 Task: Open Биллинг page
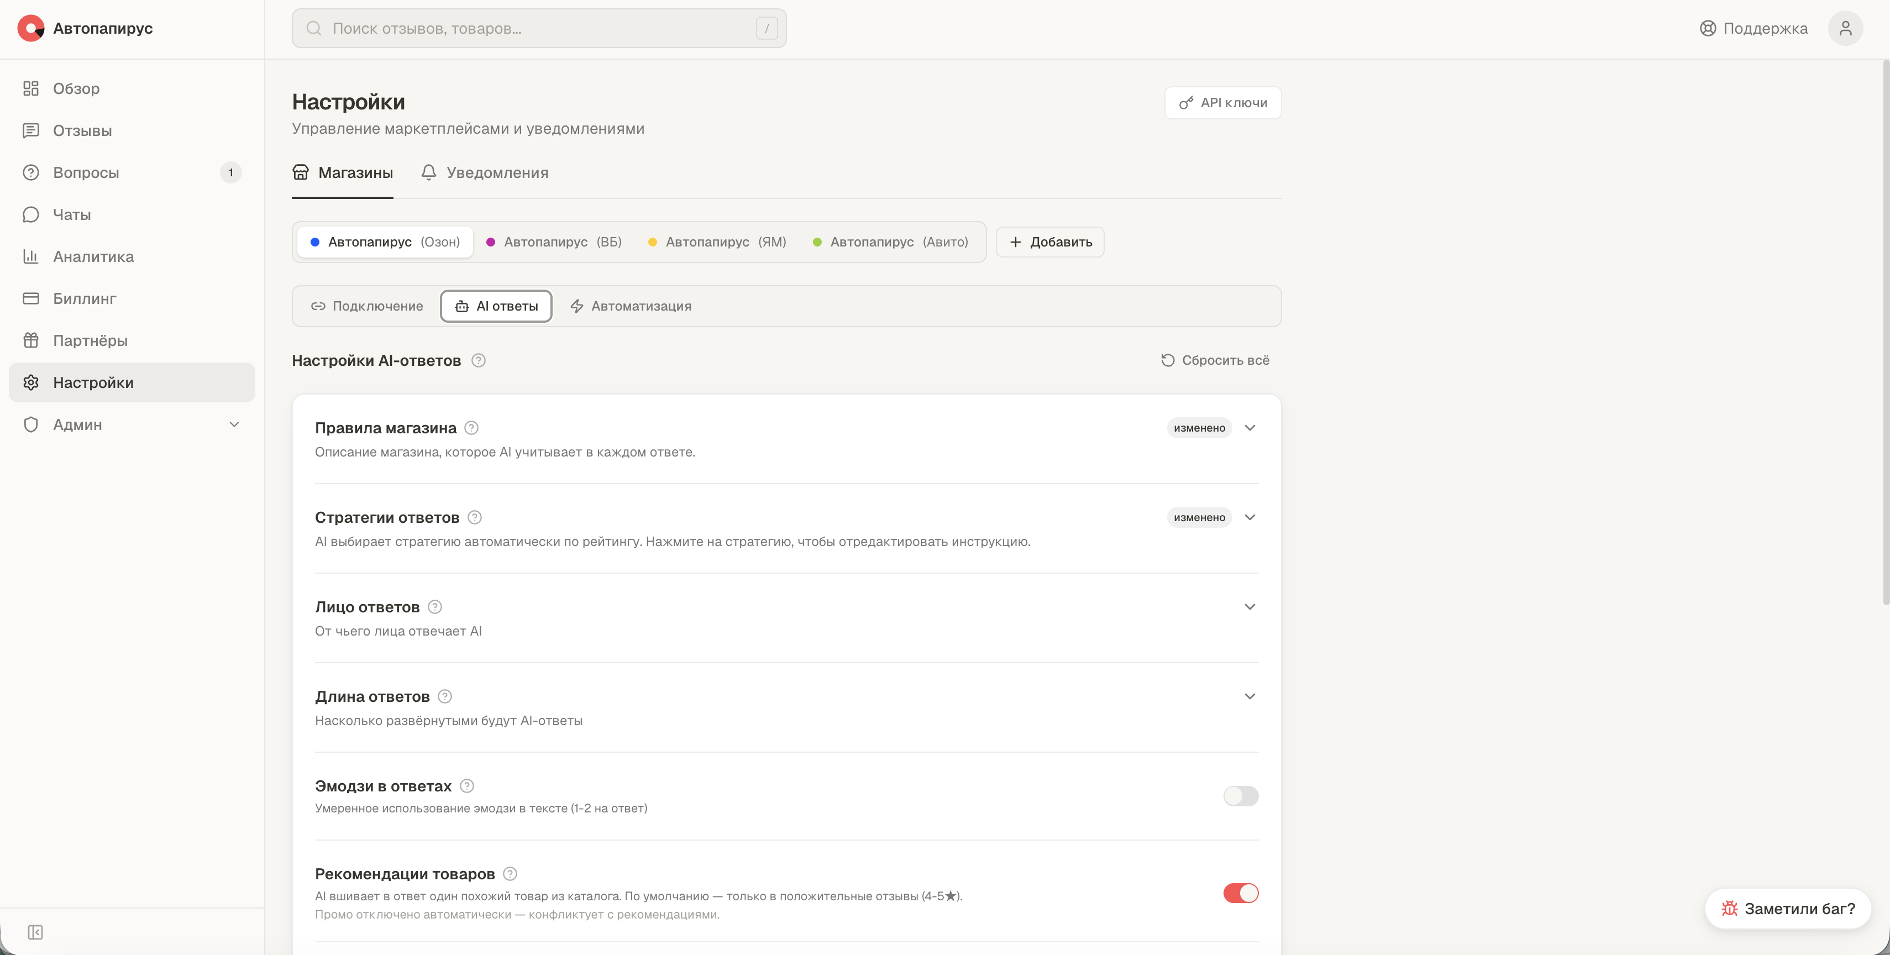click(x=132, y=298)
